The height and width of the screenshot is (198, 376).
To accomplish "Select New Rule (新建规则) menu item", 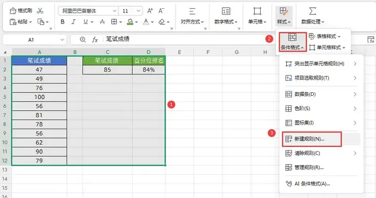I will pos(321,139).
